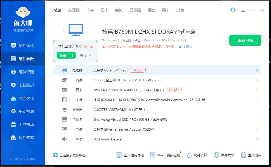Image resolution: width=271 pixels, height=167 pixels.
Task: Click the 光线追踪 ray tracing badge
Action: (172, 90)
